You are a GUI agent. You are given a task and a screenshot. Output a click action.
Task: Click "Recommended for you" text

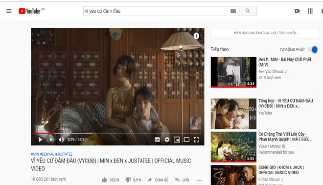click(x=276, y=152)
